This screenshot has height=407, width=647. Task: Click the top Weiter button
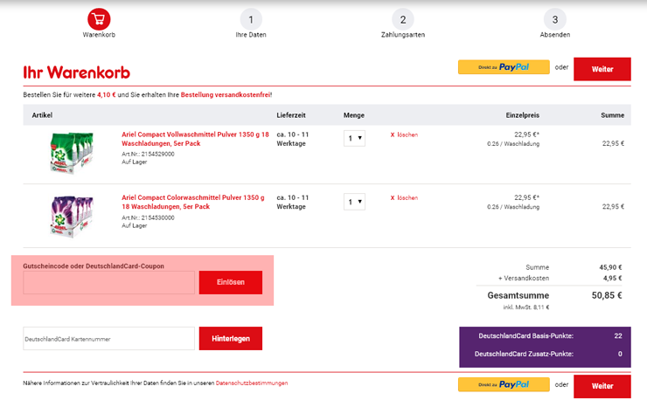click(602, 69)
